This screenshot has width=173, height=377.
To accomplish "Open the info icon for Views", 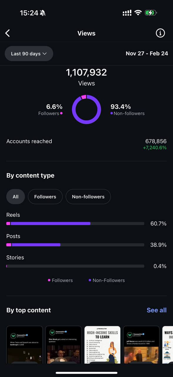I will coord(160,33).
